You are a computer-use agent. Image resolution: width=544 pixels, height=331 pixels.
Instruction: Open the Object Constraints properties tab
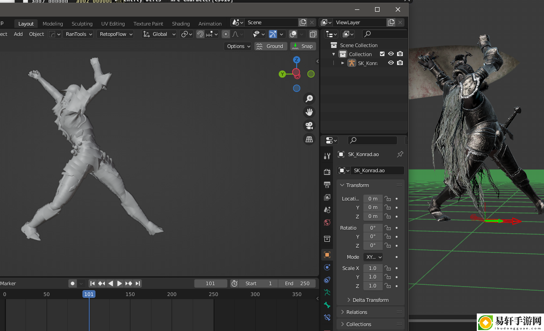coord(327,280)
